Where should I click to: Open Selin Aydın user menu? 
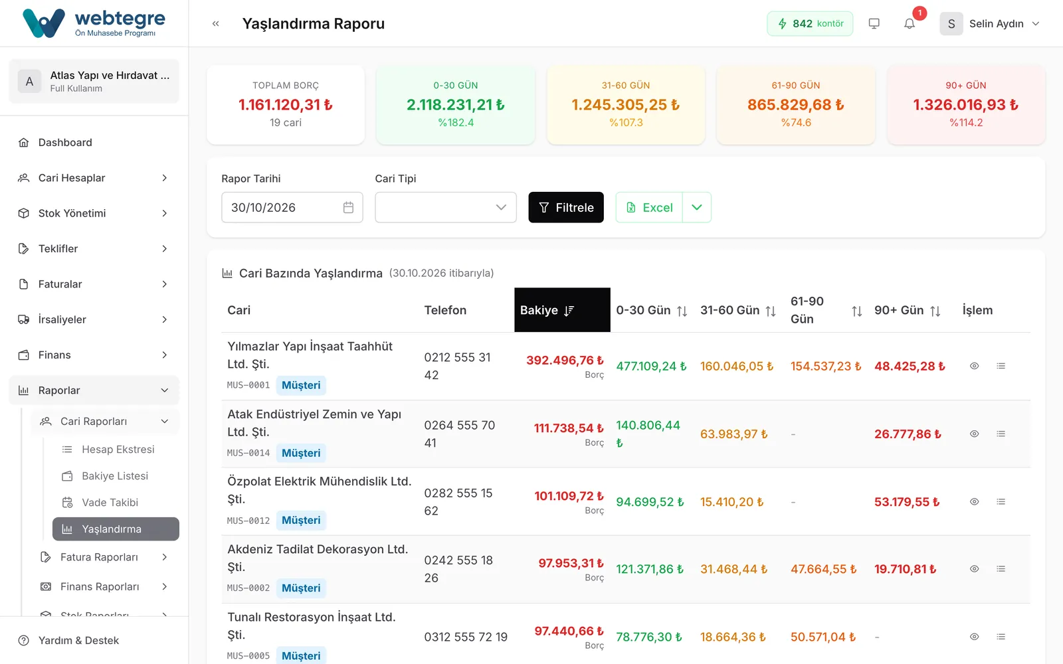pyautogui.click(x=990, y=23)
